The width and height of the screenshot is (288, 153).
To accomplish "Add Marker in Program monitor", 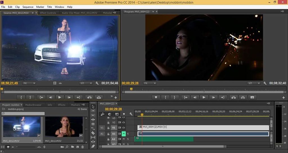I will (x=156, y=97).
